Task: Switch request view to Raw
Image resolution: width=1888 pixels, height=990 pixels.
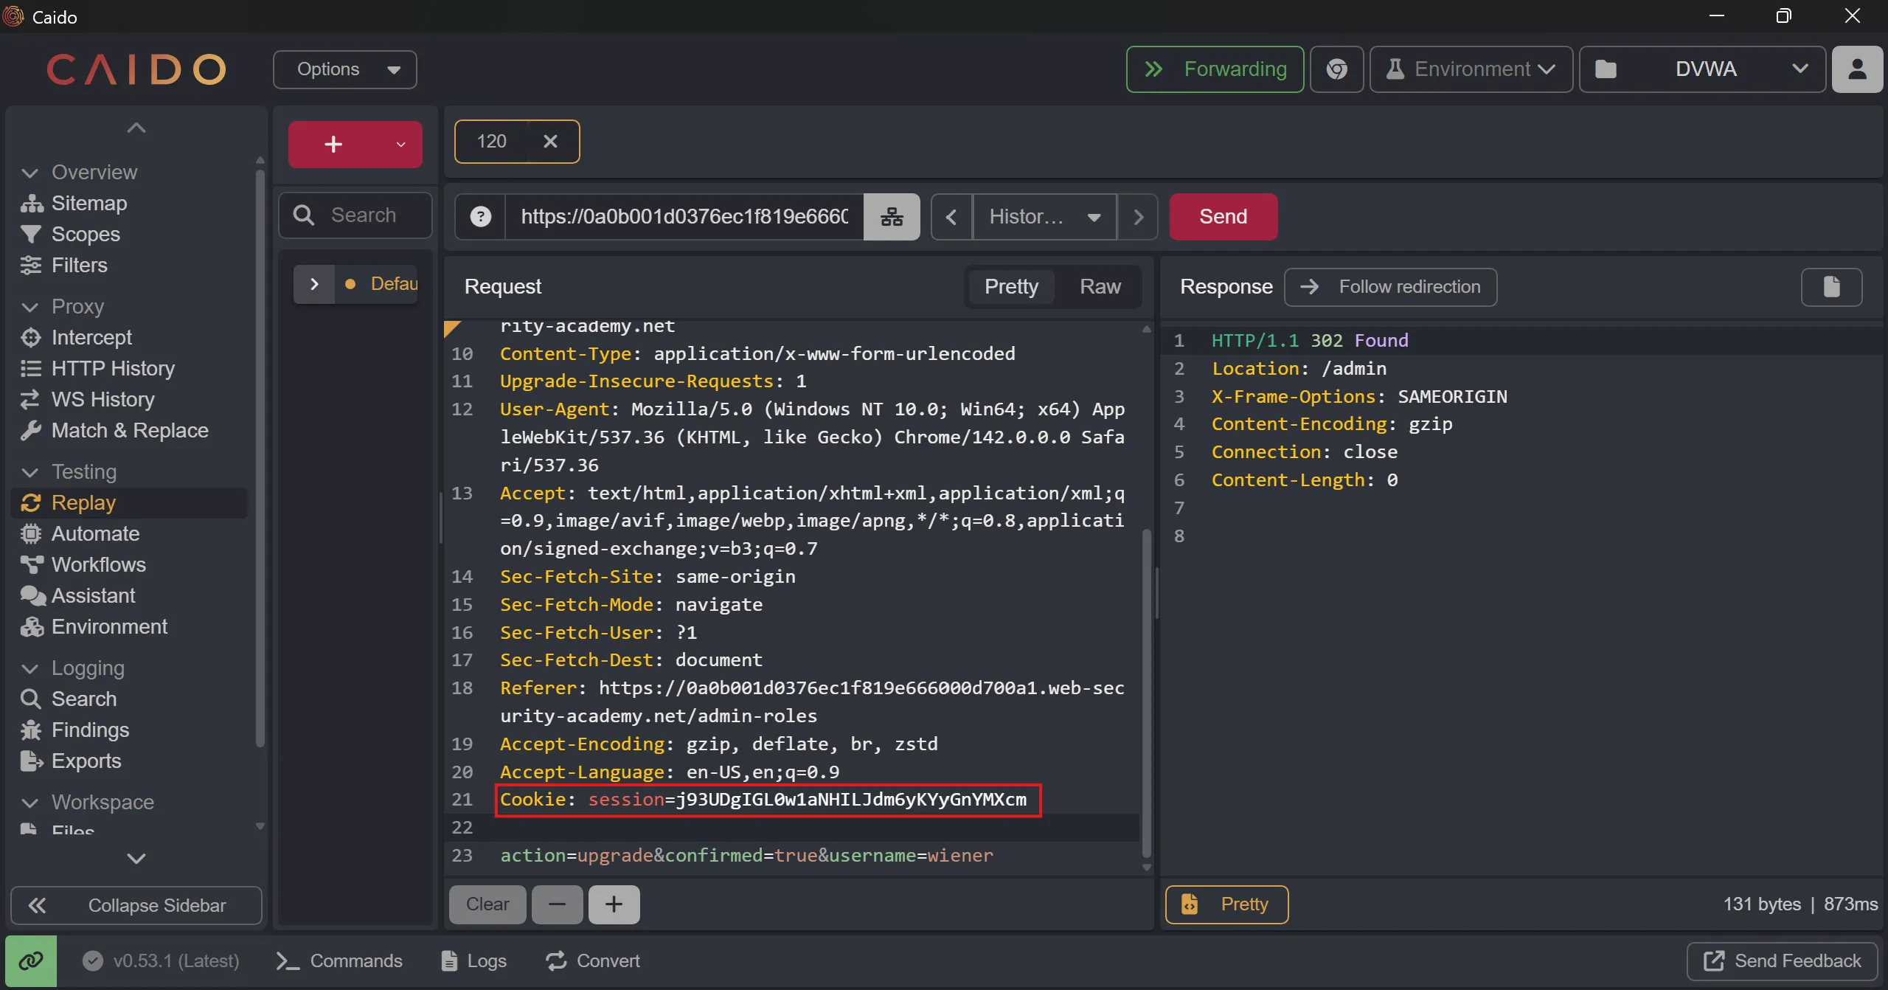Action: (x=1100, y=286)
